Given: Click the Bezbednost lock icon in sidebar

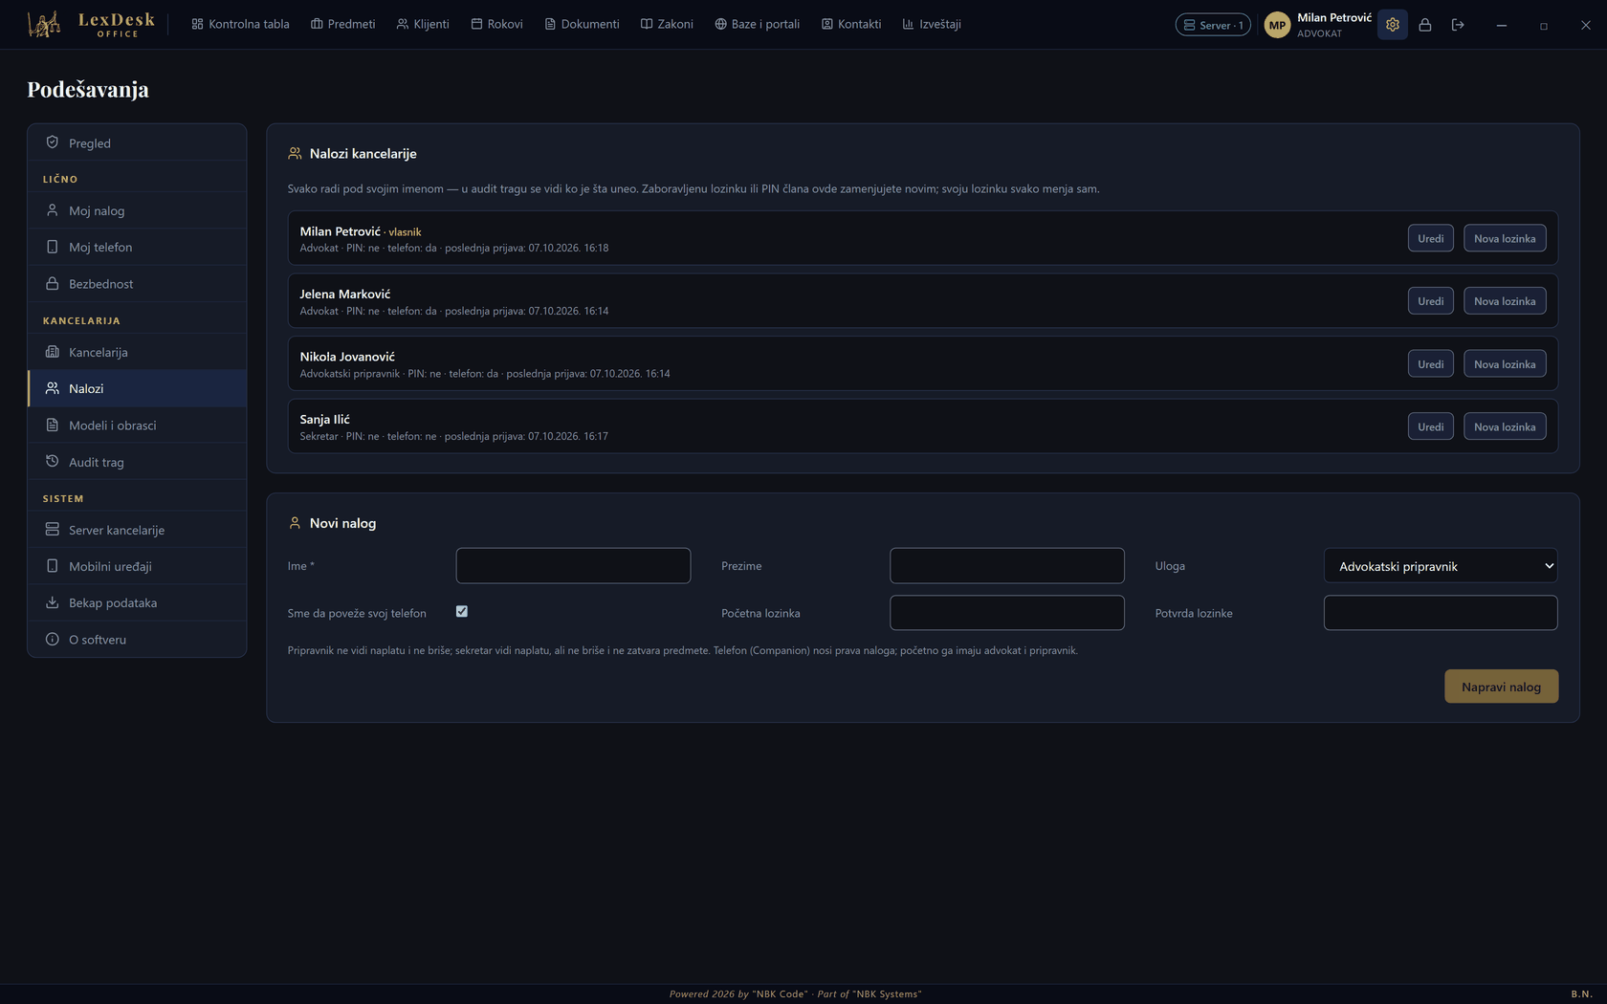Looking at the screenshot, I should pos(53,283).
